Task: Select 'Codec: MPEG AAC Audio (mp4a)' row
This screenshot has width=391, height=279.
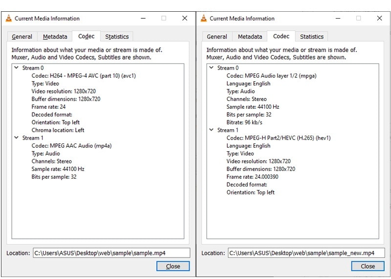Action: click(x=71, y=146)
